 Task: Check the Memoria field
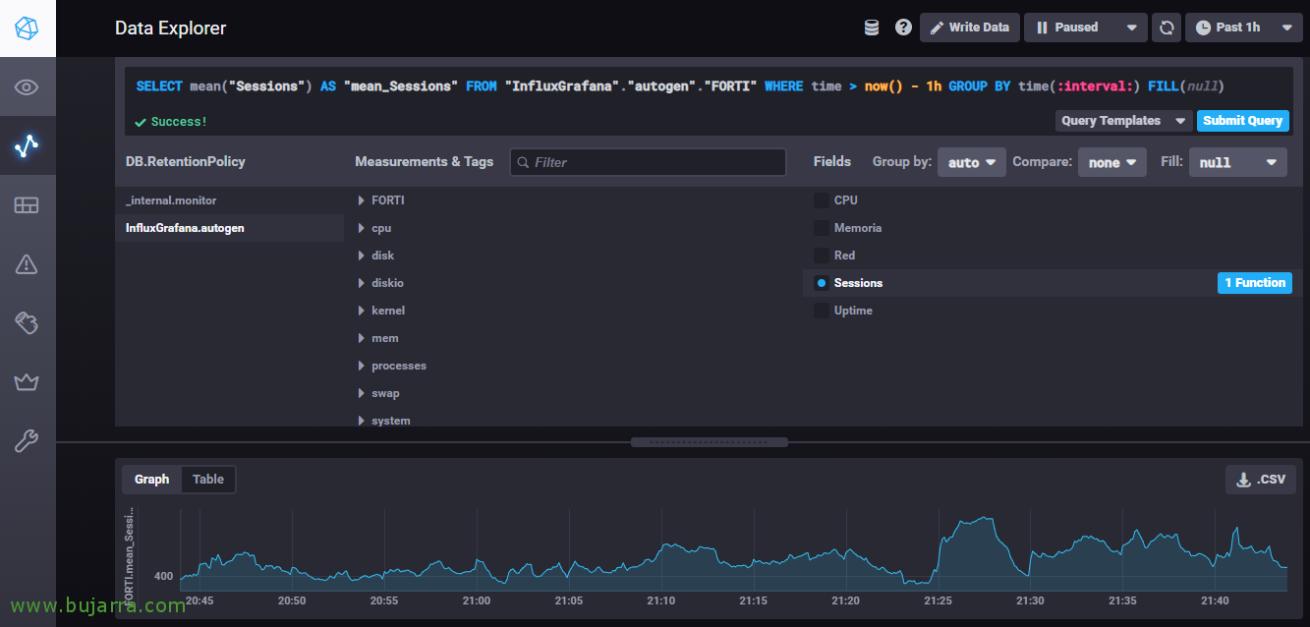click(822, 228)
